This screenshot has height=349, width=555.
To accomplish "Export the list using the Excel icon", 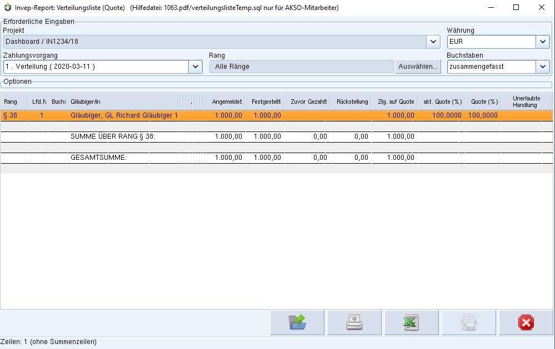I will click(x=411, y=322).
